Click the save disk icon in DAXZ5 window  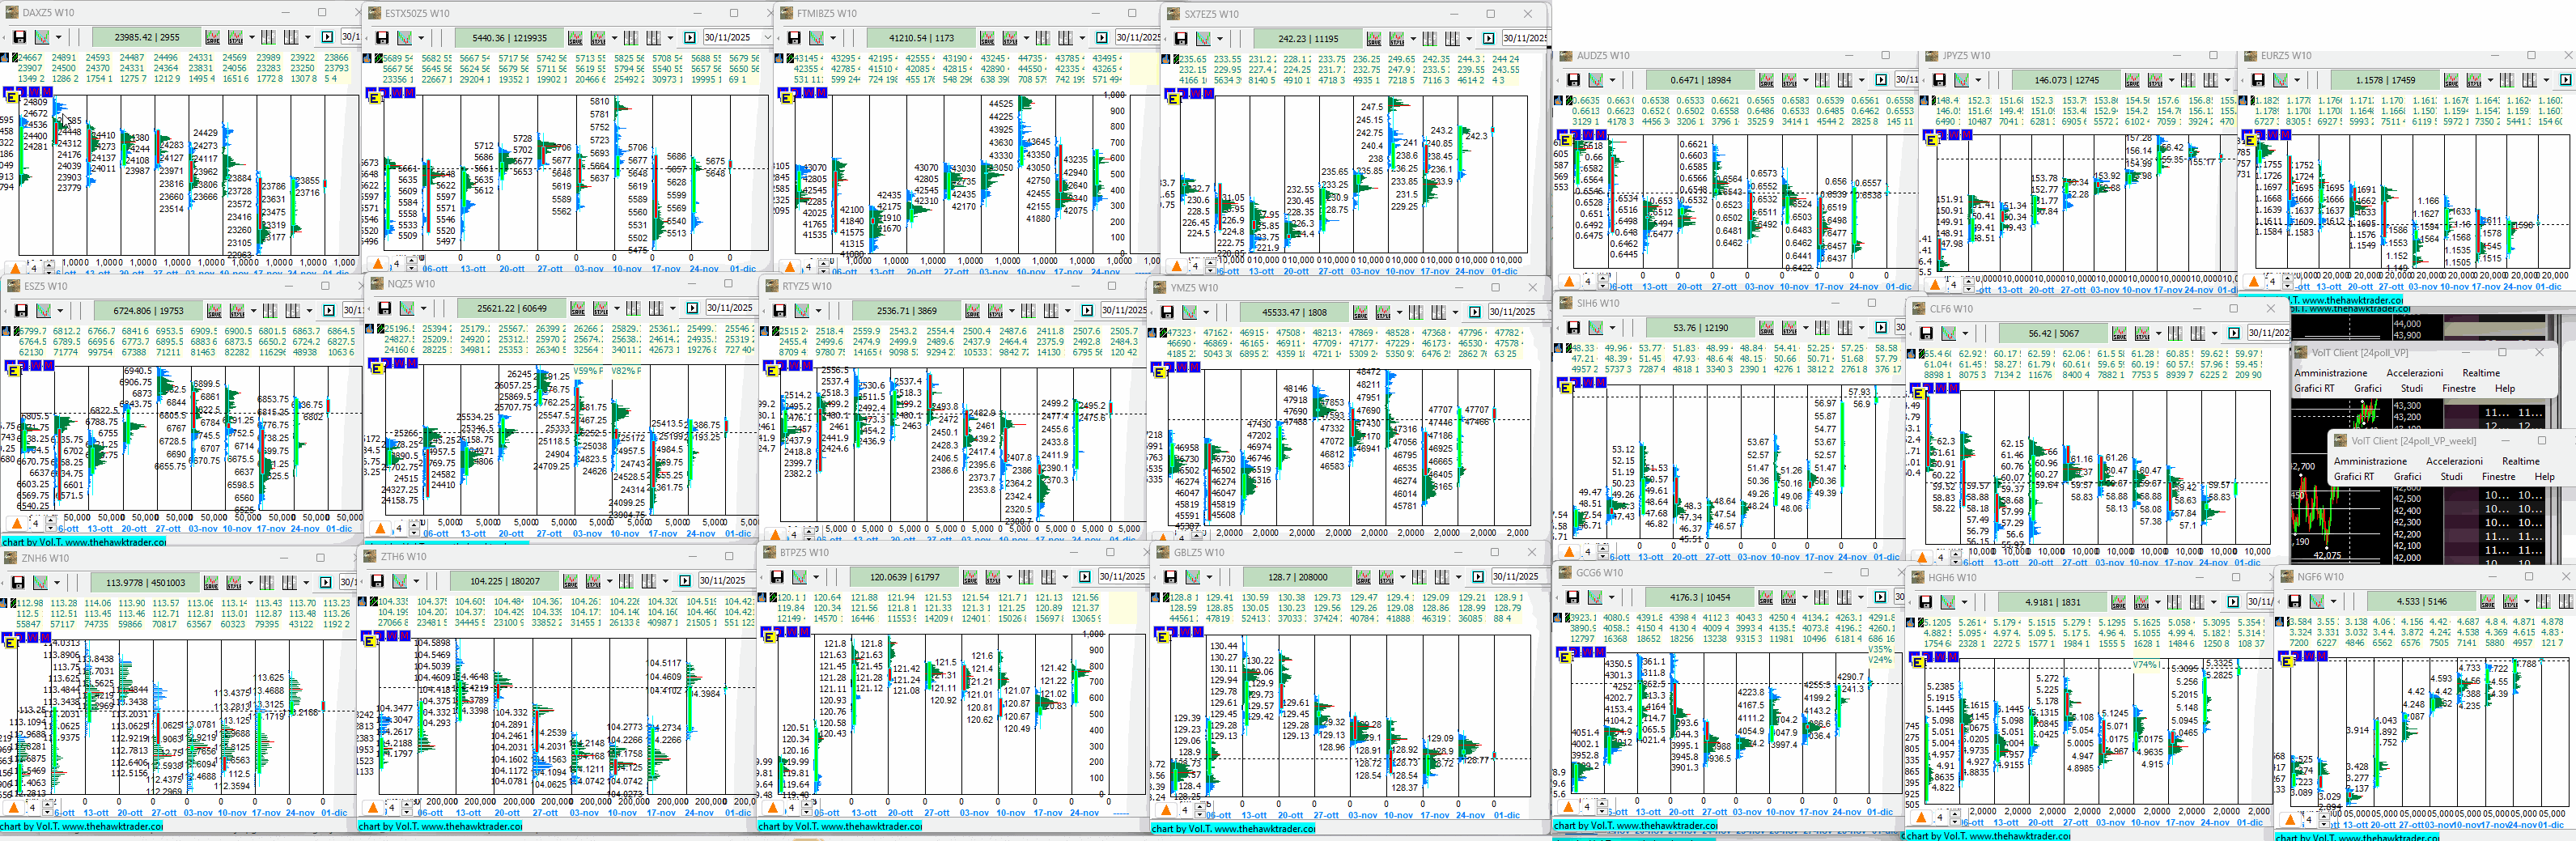pyautogui.click(x=19, y=37)
